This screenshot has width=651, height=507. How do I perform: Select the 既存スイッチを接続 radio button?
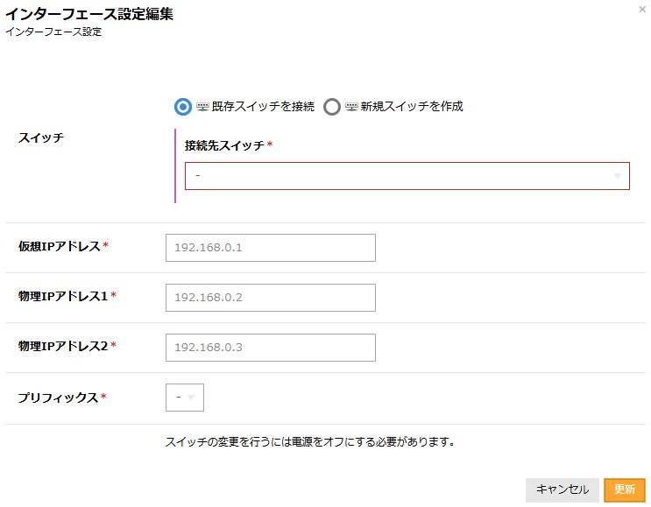coord(183,107)
